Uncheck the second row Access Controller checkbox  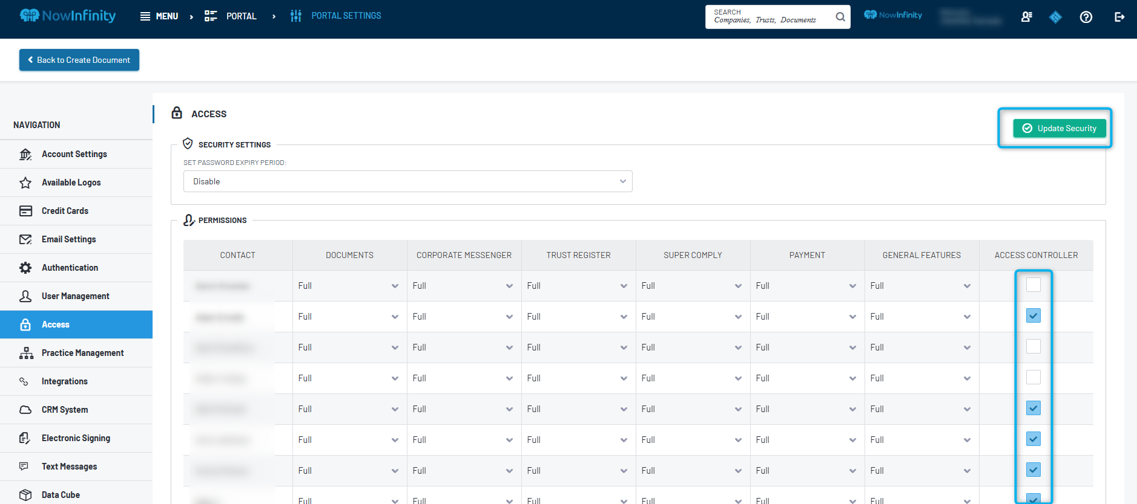pyautogui.click(x=1033, y=315)
